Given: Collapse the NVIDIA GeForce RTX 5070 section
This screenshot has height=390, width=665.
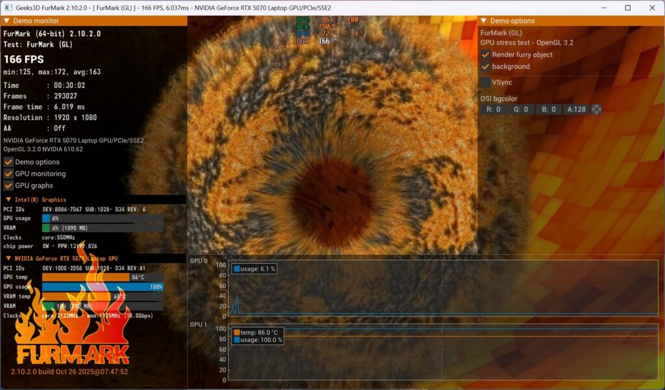Looking at the screenshot, I should click(8, 258).
